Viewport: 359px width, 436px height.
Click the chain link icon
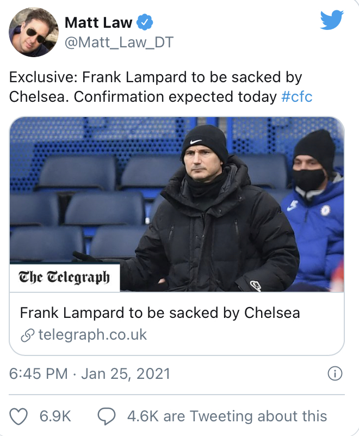27,335
